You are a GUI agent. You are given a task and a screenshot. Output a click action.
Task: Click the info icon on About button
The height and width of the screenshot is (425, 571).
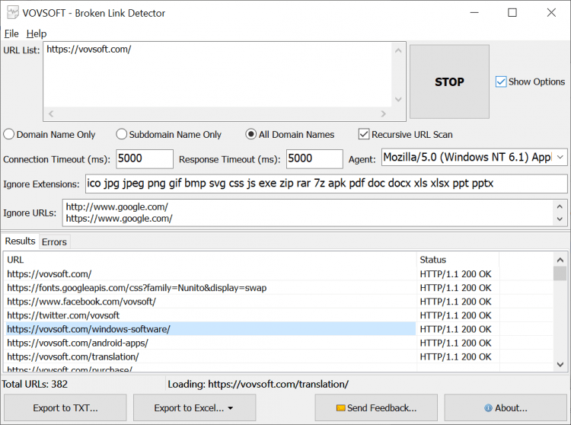click(488, 408)
